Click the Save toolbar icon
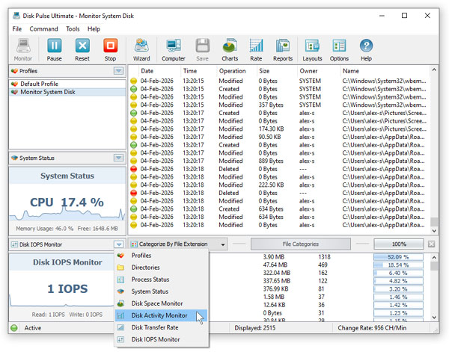The image size is (449, 352). coord(202,49)
